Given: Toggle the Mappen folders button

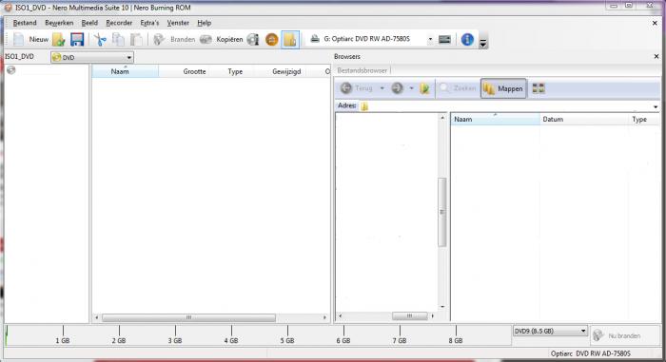Looking at the screenshot, I should coord(503,88).
